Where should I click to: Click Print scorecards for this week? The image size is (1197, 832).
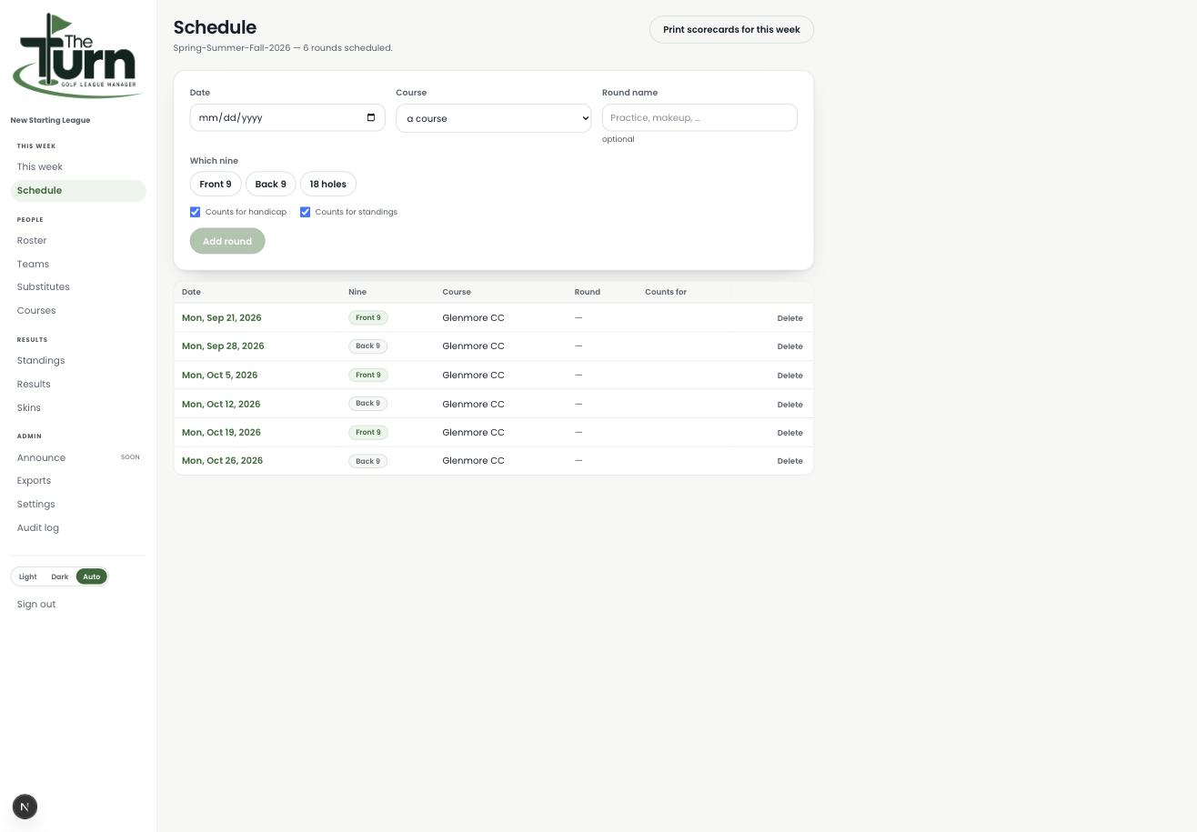731,30
